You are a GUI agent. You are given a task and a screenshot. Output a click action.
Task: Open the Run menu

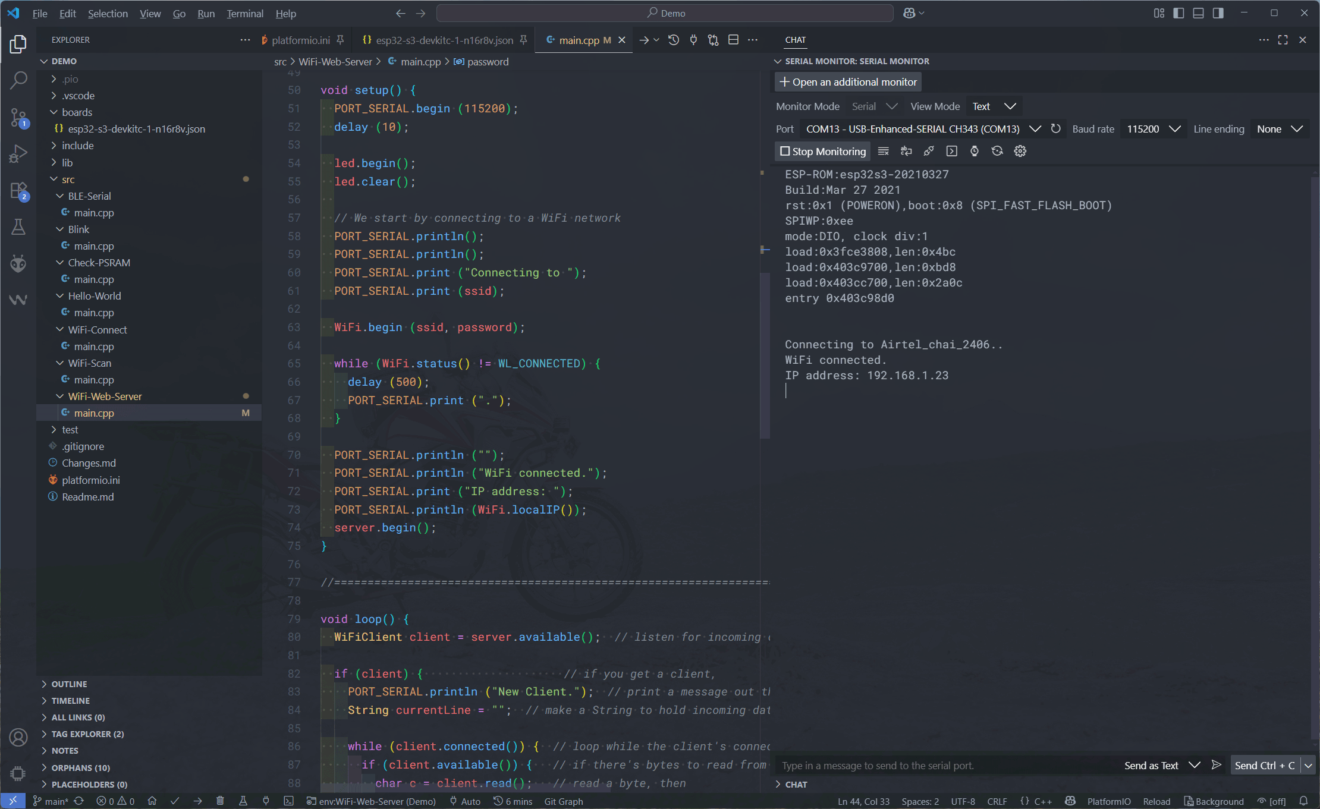pyautogui.click(x=206, y=13)
